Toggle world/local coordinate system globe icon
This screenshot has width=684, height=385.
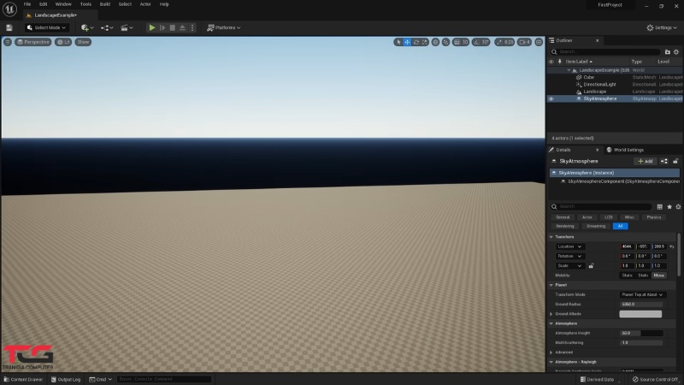[x=435, y=42]
